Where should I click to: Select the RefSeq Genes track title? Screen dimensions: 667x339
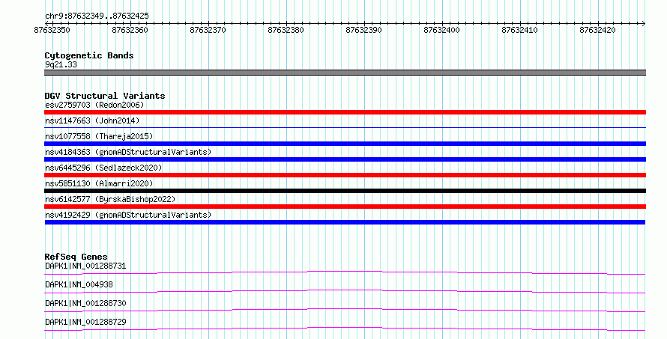pos(76,257)
